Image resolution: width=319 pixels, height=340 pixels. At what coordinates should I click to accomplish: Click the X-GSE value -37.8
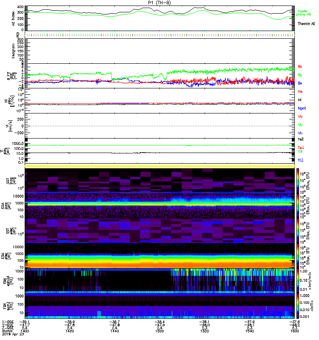click(295, 322)
